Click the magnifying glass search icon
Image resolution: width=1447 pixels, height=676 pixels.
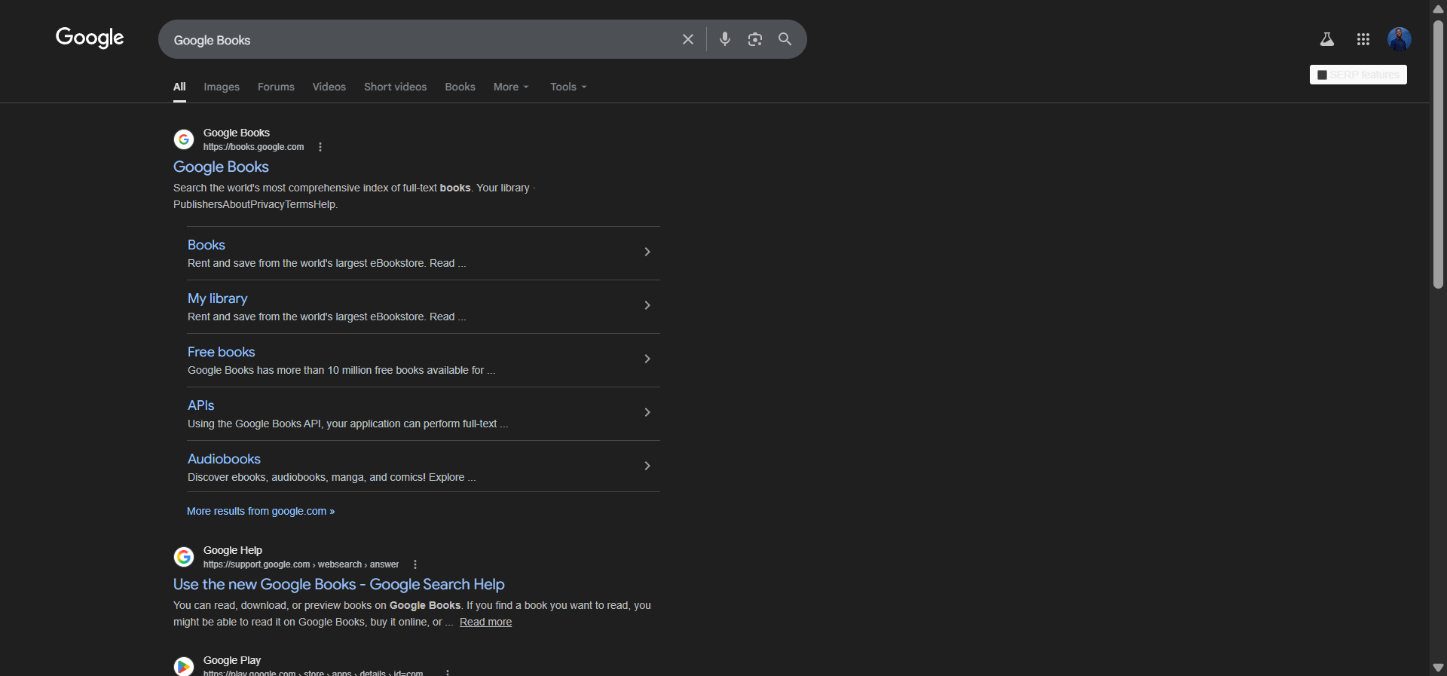point(785,39)
